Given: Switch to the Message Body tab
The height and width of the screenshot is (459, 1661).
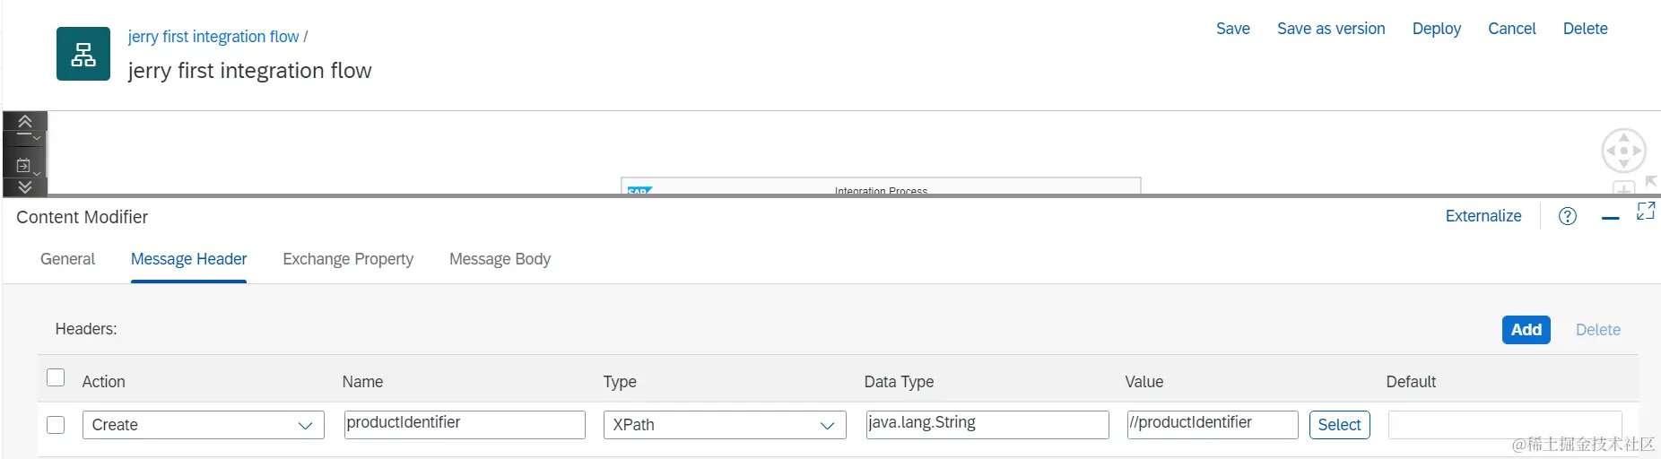Looking at the screenshot, I should tap(500, 259).
